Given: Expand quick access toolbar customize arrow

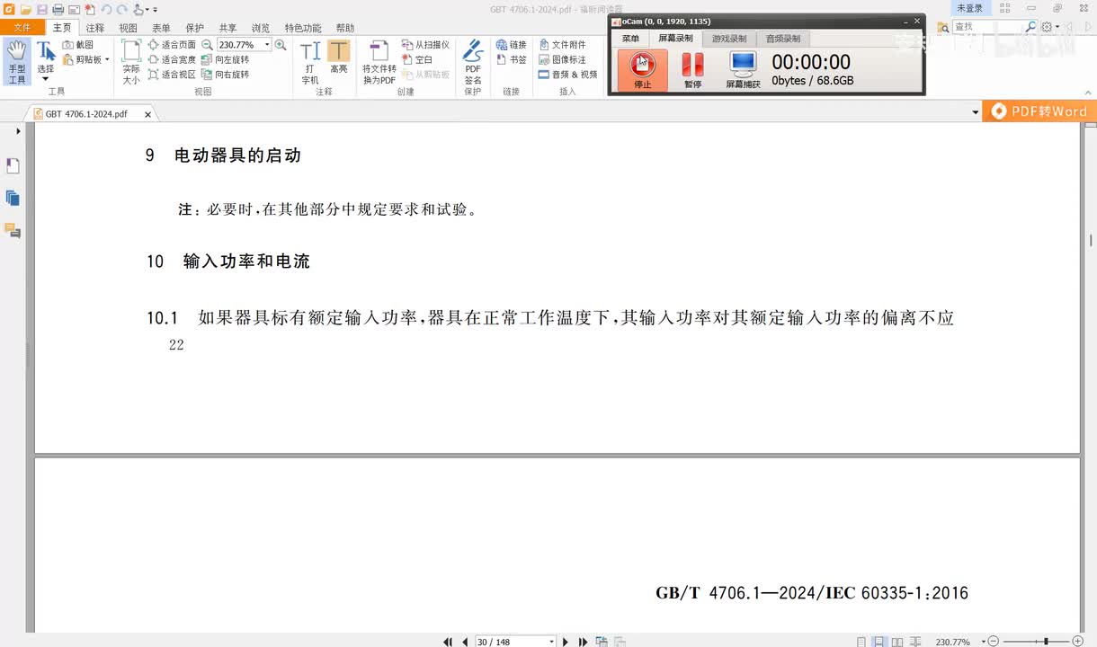Looking at the screenshot, I should [155, 10].
